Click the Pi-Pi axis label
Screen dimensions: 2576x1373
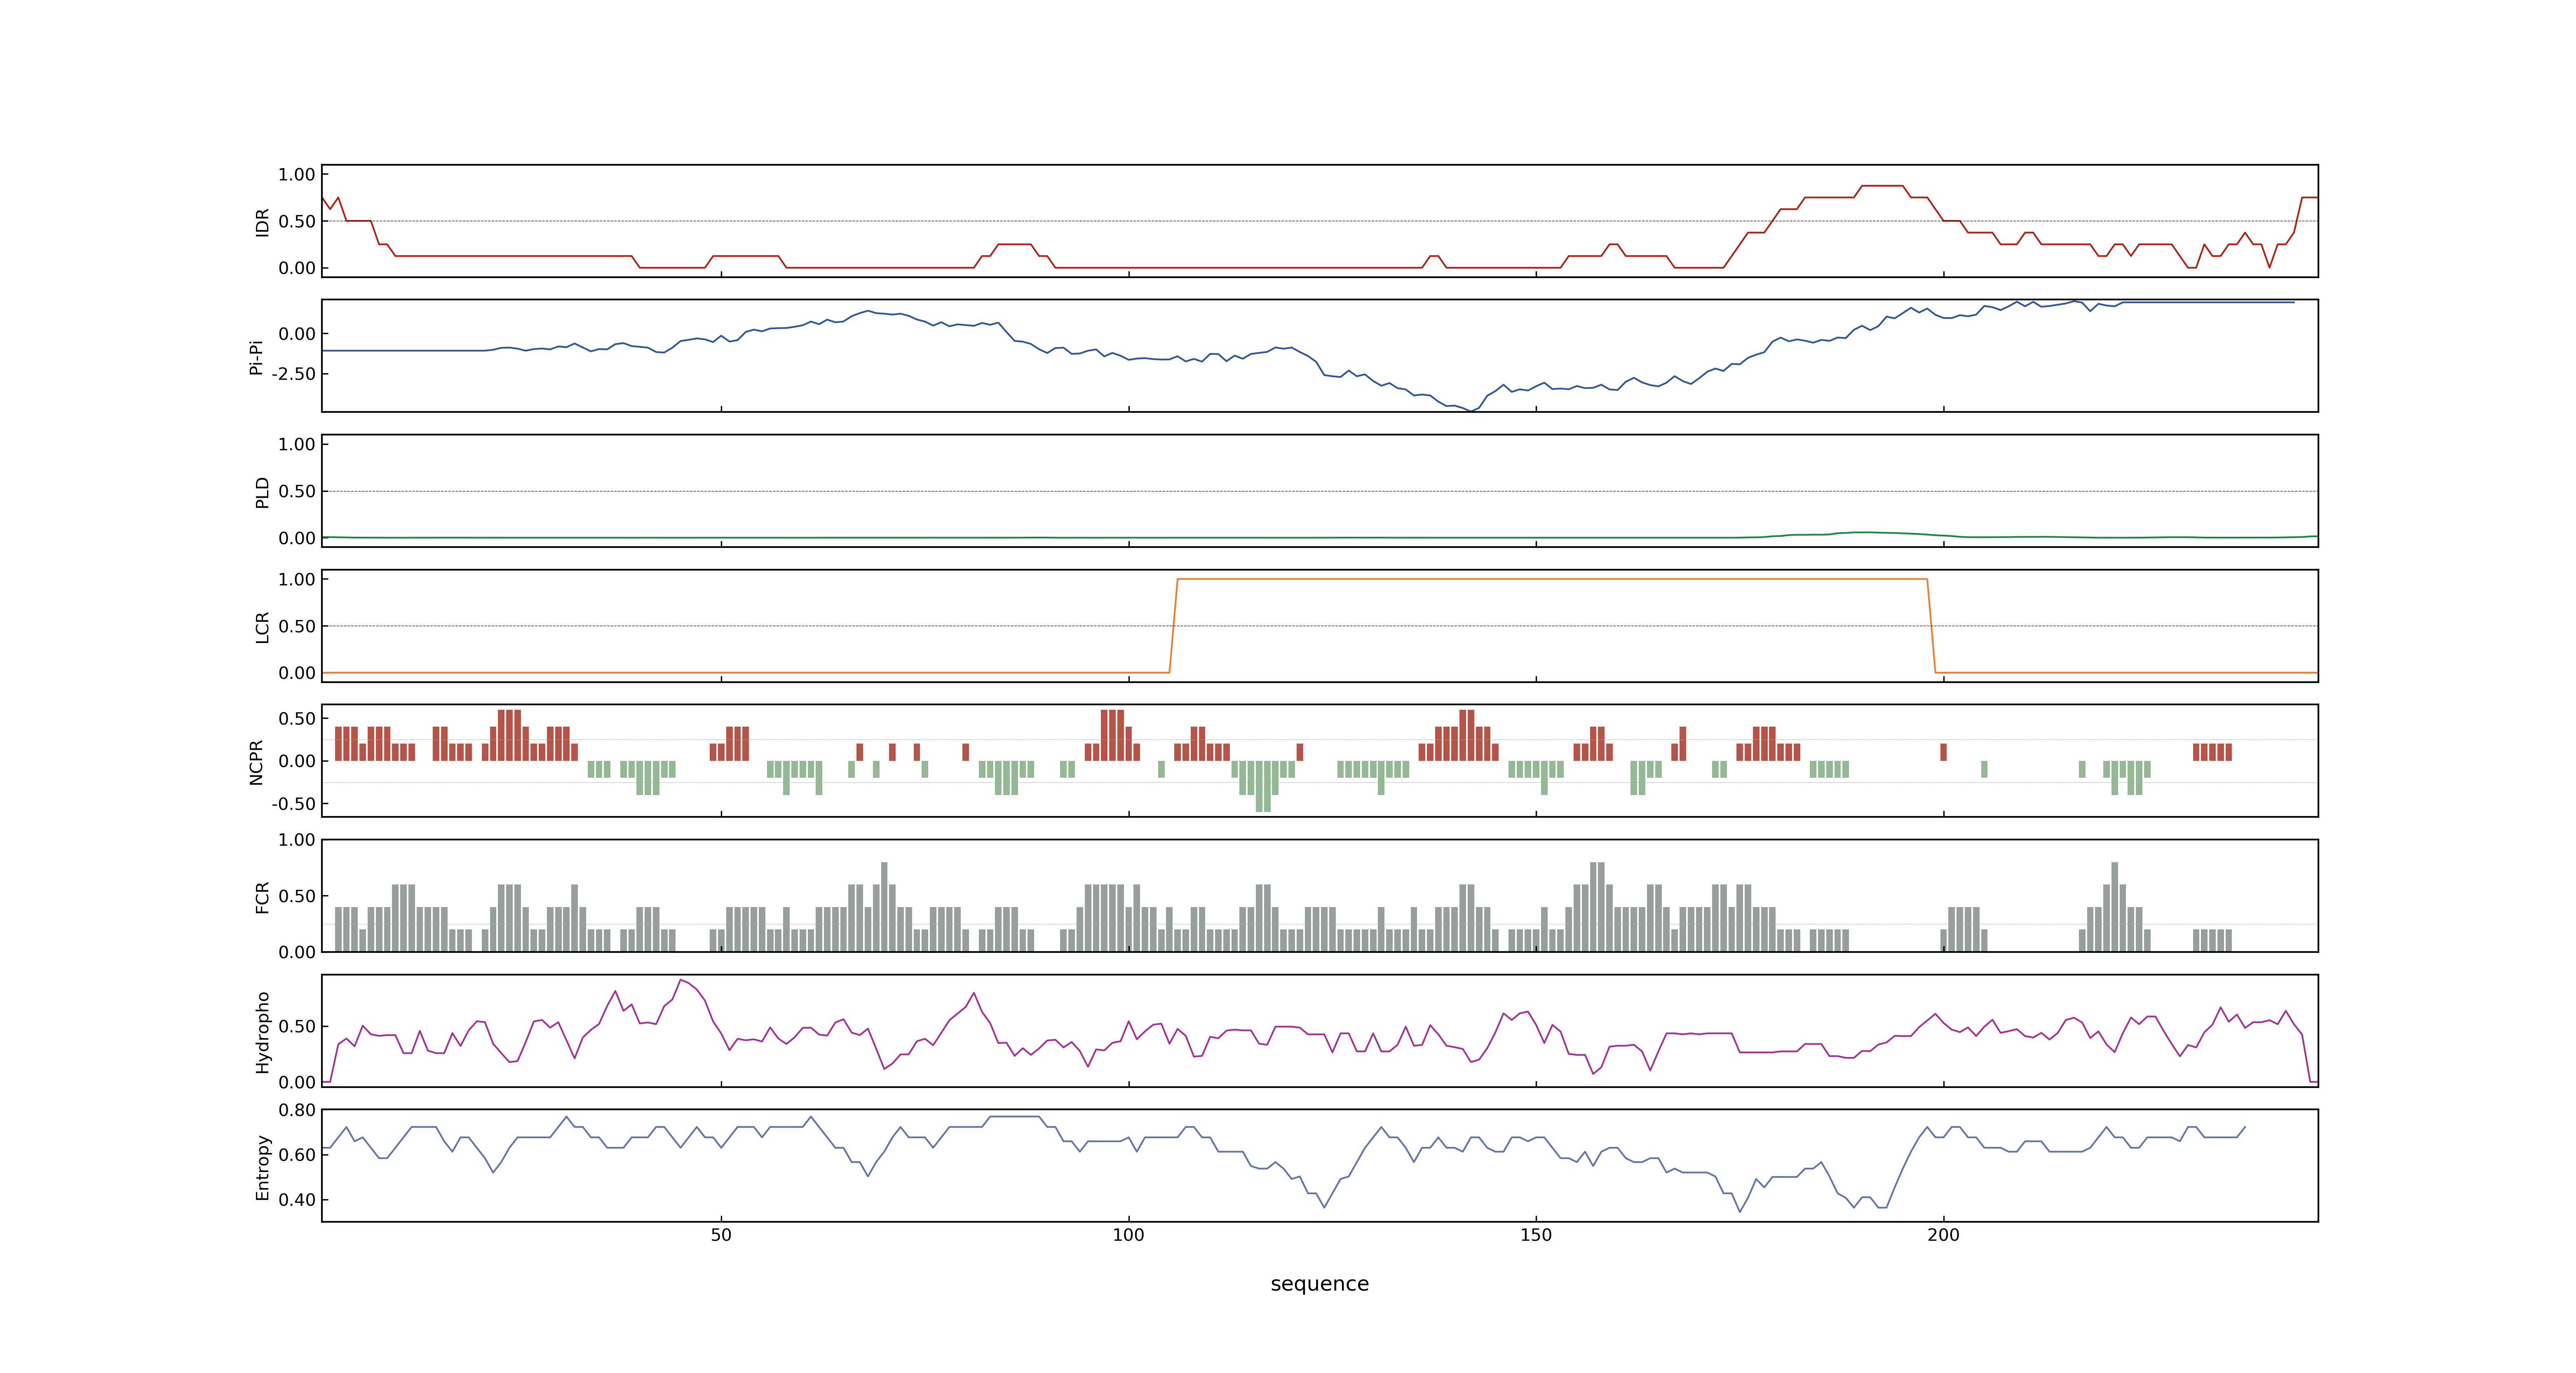pyautogui.click(x=256, y=357)
